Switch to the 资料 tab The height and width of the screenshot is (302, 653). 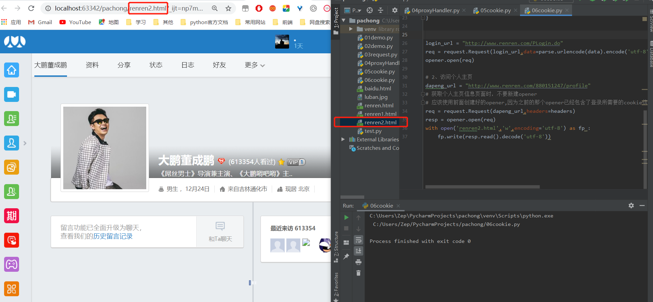click(92, 65)
